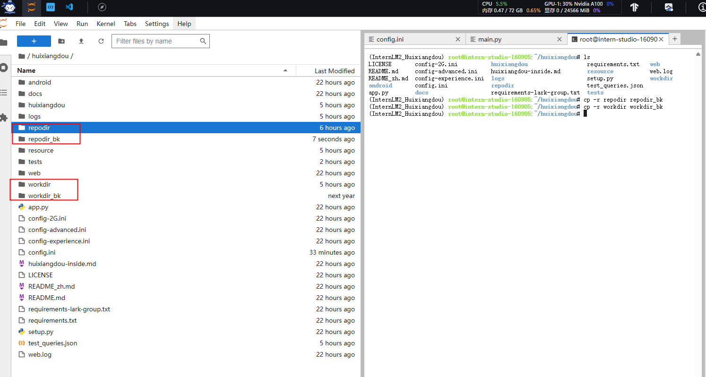Click the filter search magnifier icon
The height and width of the screenshot is (377, 706).
click(203, 41)
